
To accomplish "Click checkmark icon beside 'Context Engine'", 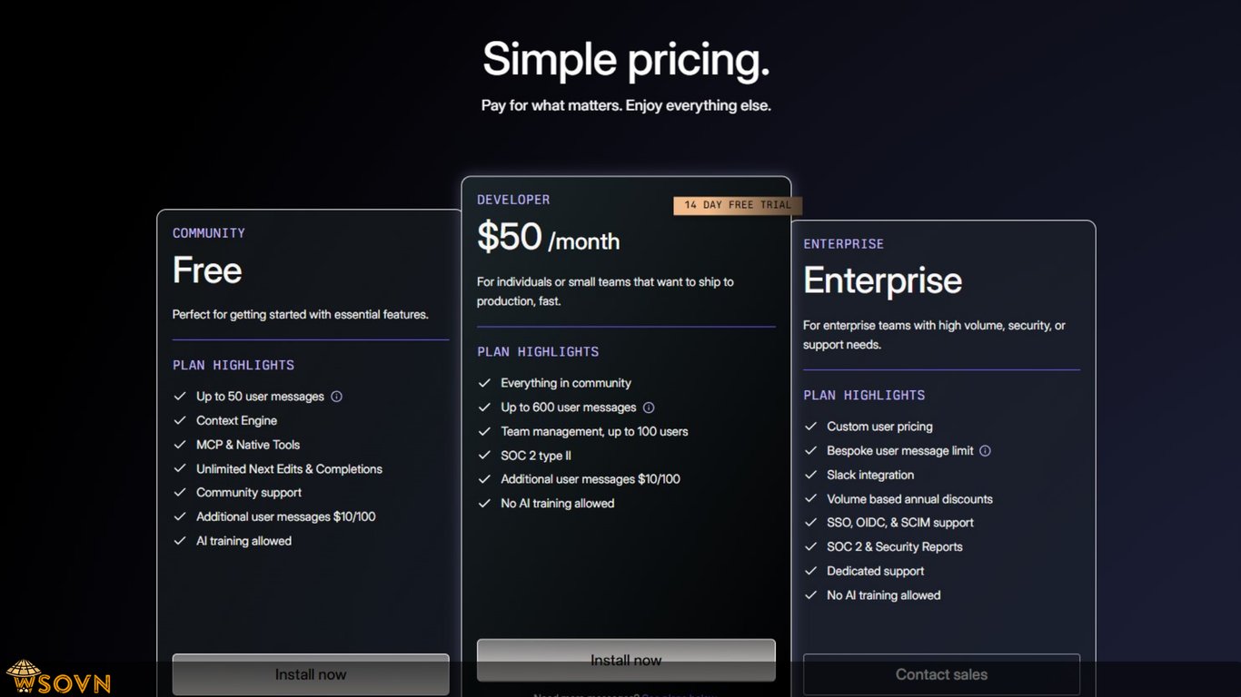I will (x=180, y=421).
